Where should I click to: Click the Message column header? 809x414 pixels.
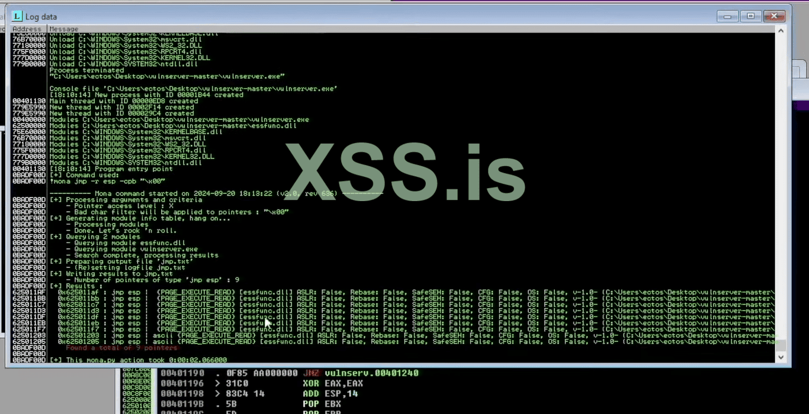(x=63, y=28)
